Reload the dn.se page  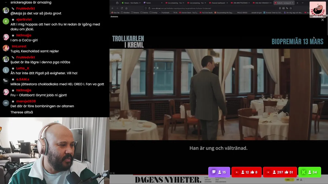[122, 8]
